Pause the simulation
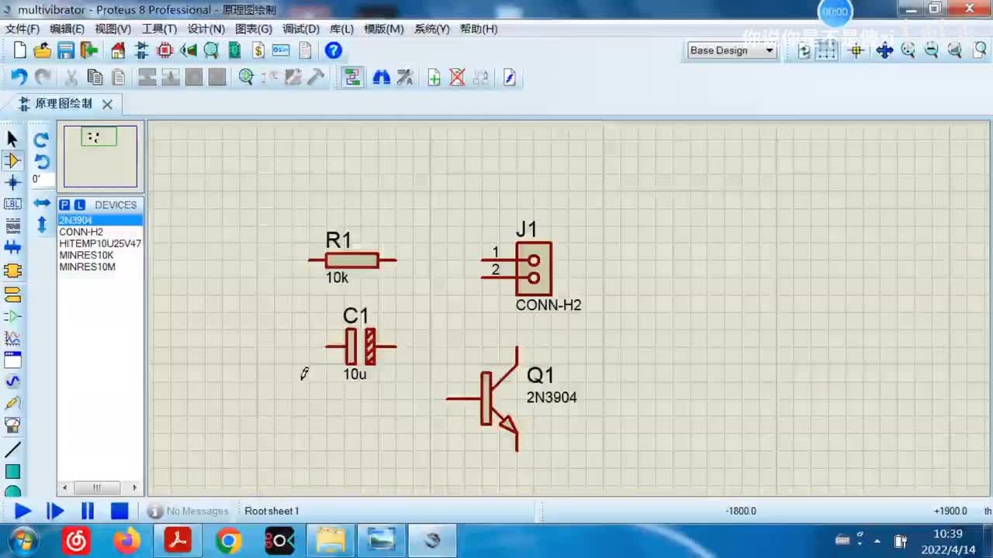 [88, 511]
